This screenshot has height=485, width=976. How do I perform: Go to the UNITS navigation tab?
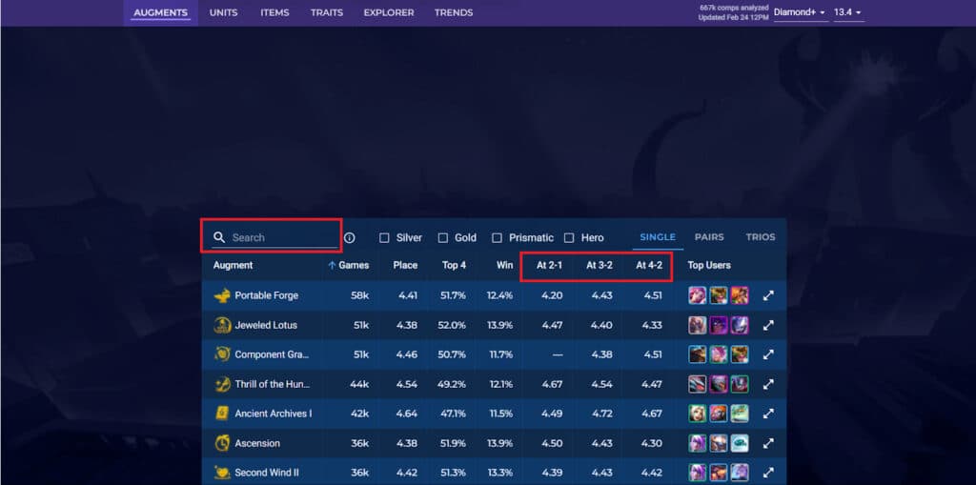[x=223, y=12]
